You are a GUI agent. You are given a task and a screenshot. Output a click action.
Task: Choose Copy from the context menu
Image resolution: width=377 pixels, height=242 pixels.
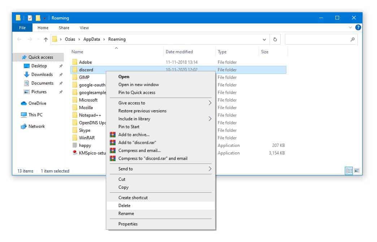161,187
